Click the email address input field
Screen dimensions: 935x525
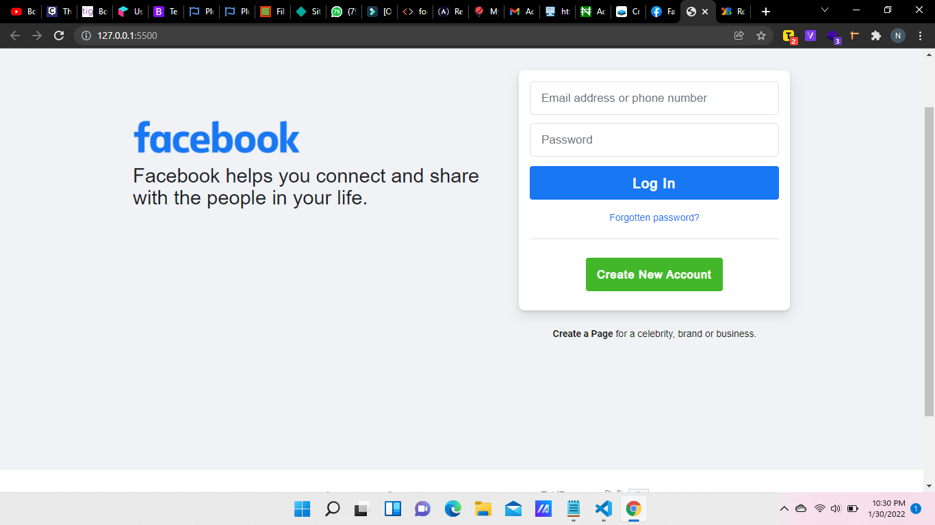(x=654, y=98)
